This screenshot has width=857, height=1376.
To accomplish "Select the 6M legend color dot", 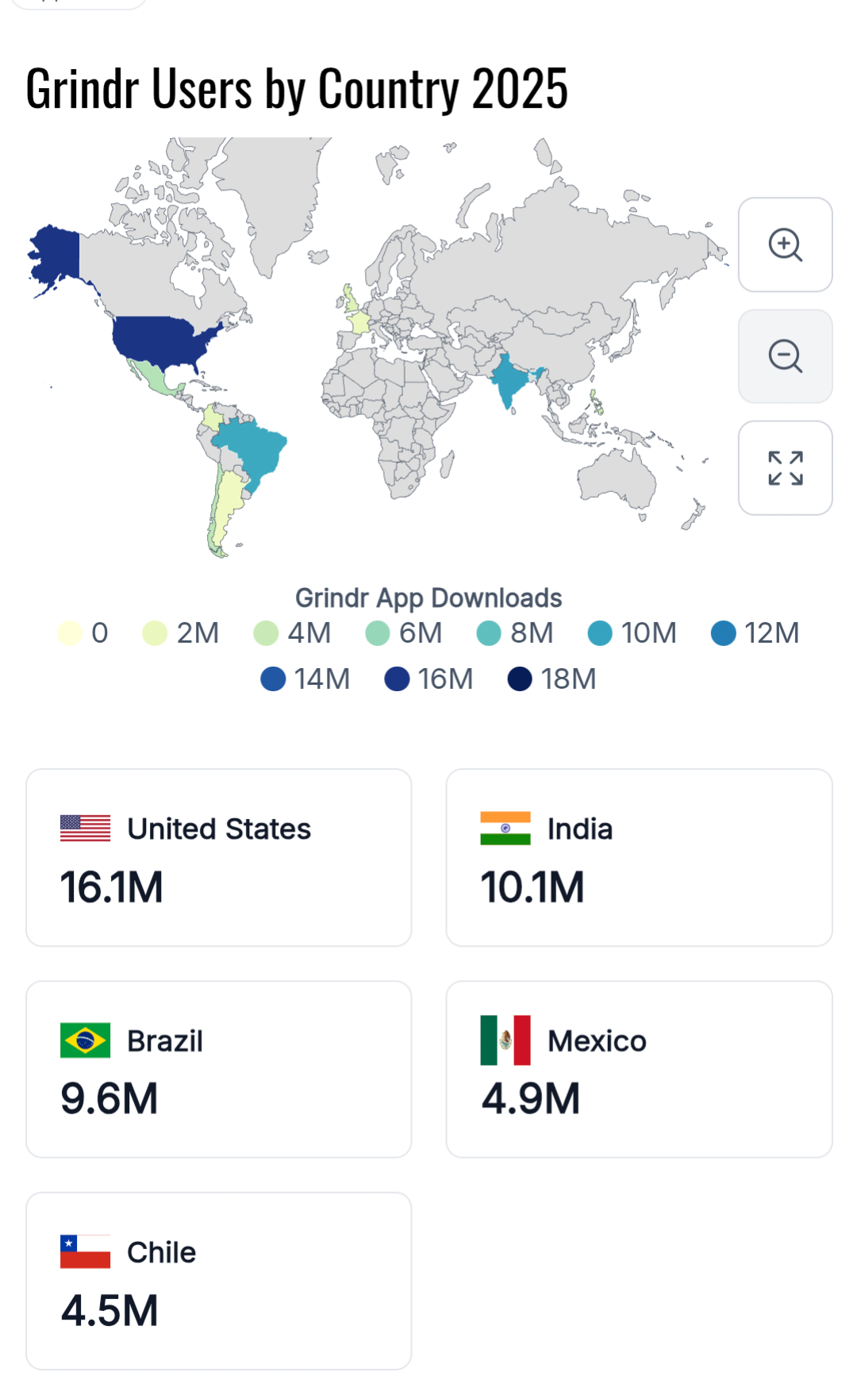I will point(378,633).
